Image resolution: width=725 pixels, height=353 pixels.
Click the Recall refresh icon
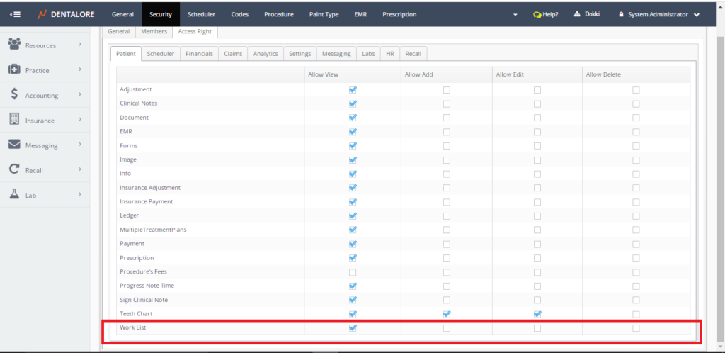coord(14,169)
